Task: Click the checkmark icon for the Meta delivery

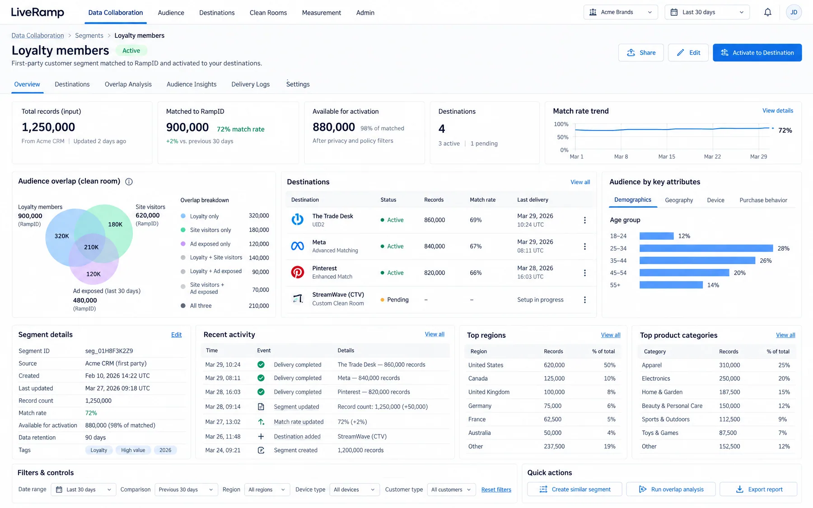Action: tap(261, 378)
